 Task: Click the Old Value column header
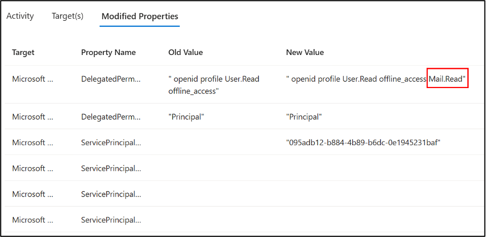click(185, 52)
